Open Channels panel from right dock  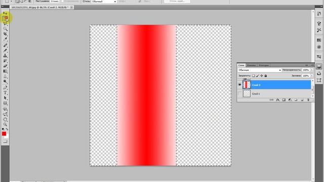319,73
